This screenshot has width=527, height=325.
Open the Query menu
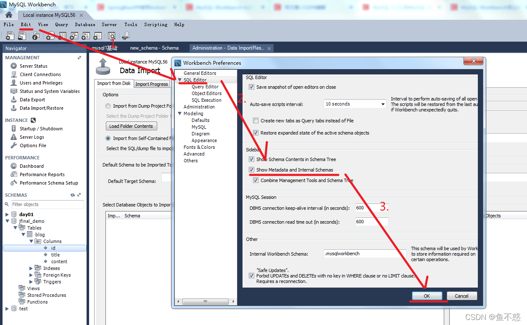[x=61, y=24]
